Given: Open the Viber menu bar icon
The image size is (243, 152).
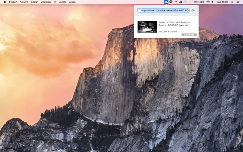Looking at the screenshot, I should pos(171,2).
